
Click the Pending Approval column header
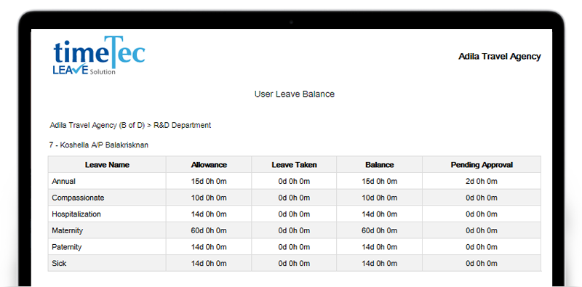click(x=482, y=165)
